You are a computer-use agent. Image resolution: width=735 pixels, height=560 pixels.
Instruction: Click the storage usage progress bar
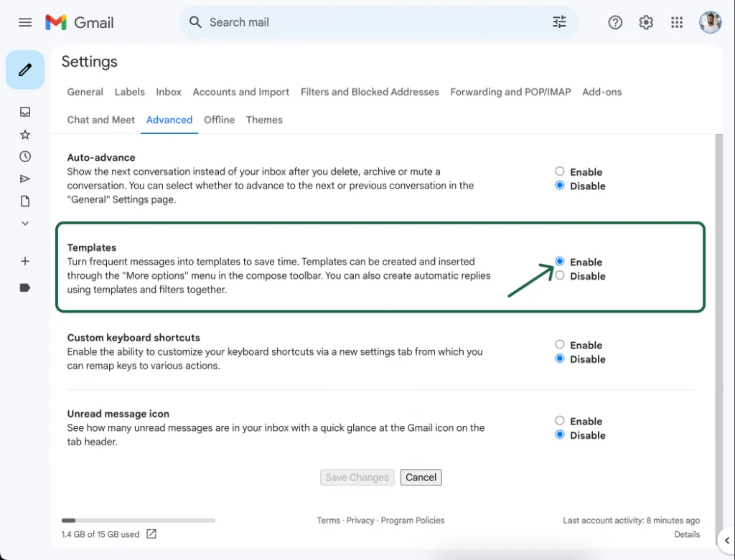(139, 520)
